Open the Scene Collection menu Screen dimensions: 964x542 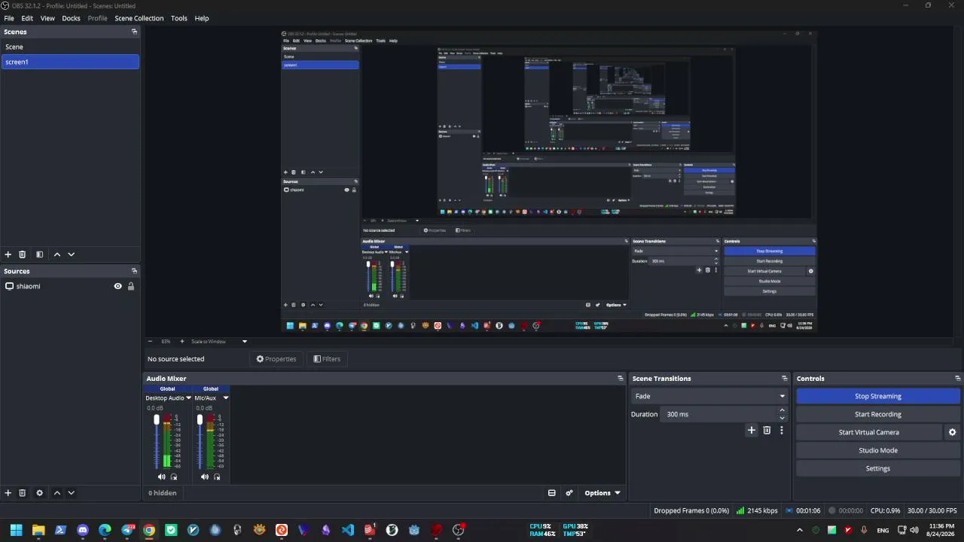(x=139, y=18)
